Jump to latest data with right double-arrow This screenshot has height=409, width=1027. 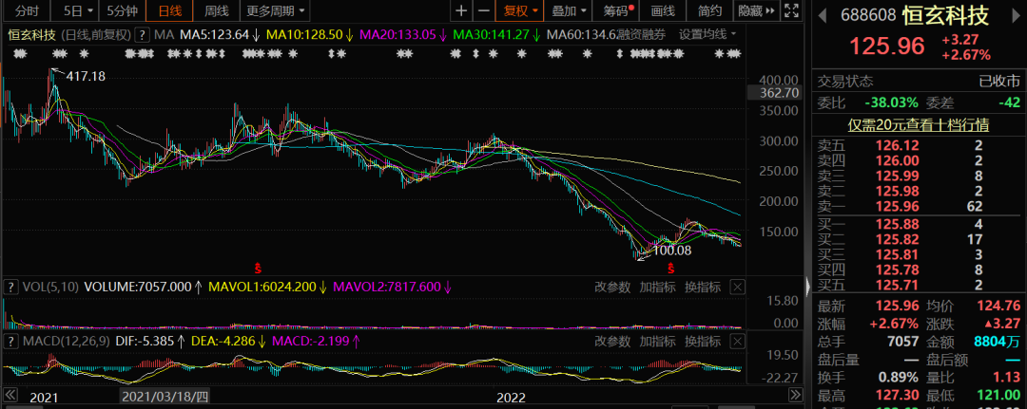coord(796,395)
